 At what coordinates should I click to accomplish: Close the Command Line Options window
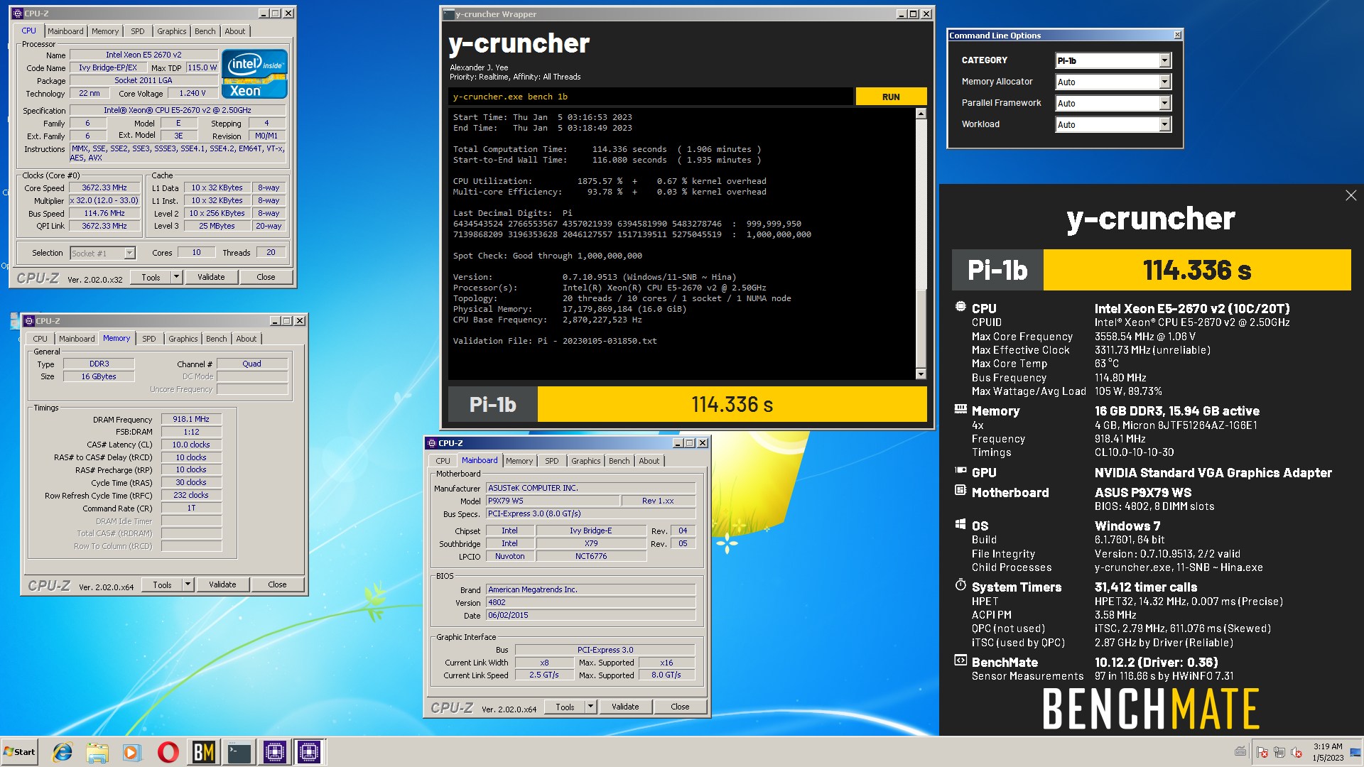pos(1177,35)
